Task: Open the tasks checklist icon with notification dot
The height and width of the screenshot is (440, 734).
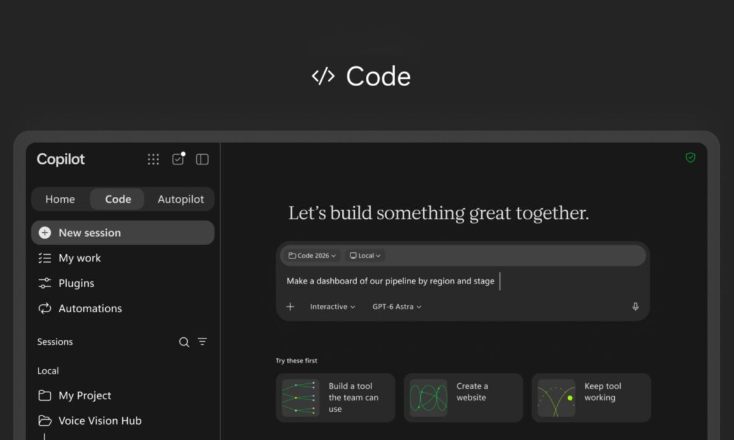Action: click(x=179, y=158)
